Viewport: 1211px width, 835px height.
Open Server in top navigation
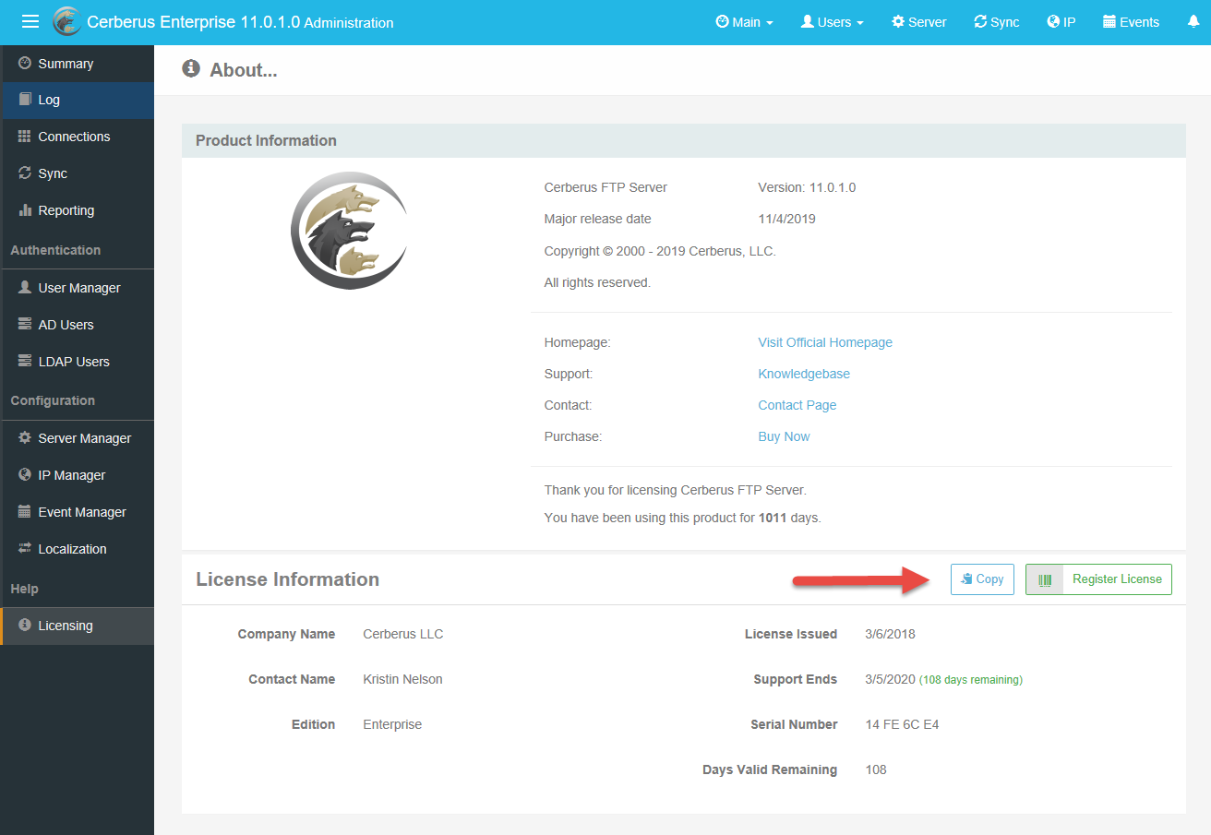pos(918,22)
